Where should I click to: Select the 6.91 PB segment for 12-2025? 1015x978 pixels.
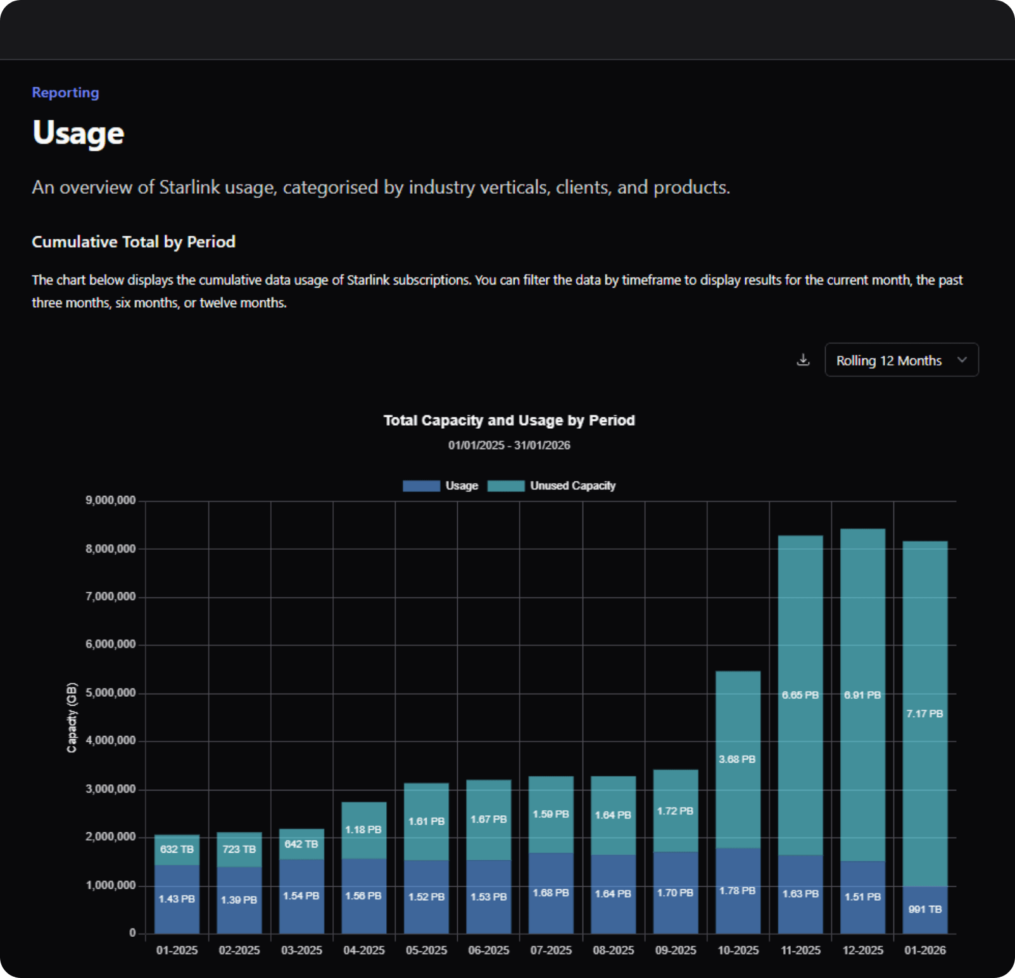(x=862, y=695)
